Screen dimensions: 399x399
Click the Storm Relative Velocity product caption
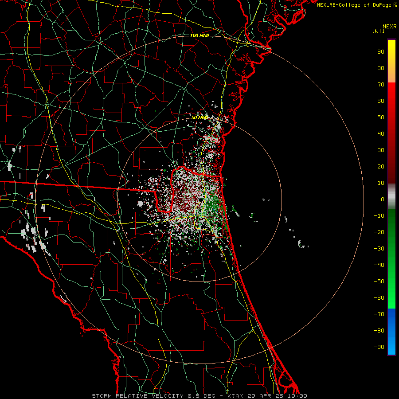point(199,396)
